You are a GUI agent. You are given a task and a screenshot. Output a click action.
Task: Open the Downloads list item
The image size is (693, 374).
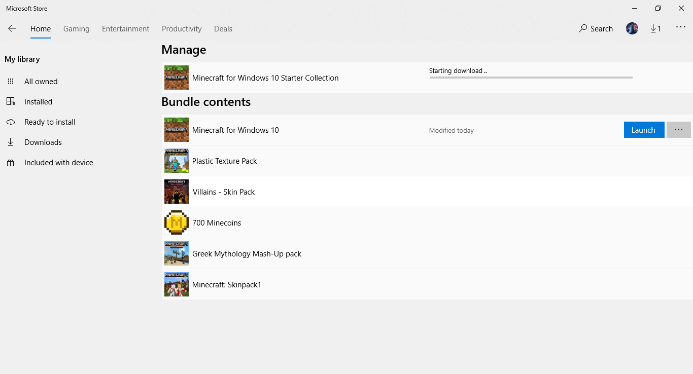point(43,142)
